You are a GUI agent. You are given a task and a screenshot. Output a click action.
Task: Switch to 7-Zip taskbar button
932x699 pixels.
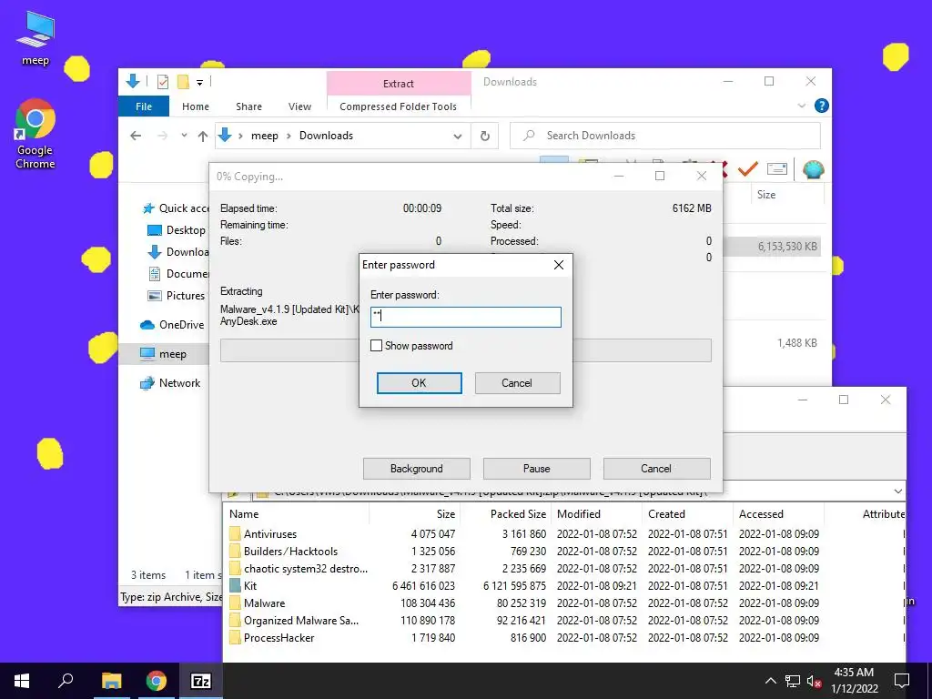201,681
